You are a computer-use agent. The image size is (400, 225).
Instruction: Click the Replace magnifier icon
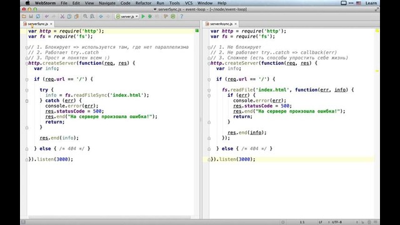pyautogui.click(x=92, y=16)
